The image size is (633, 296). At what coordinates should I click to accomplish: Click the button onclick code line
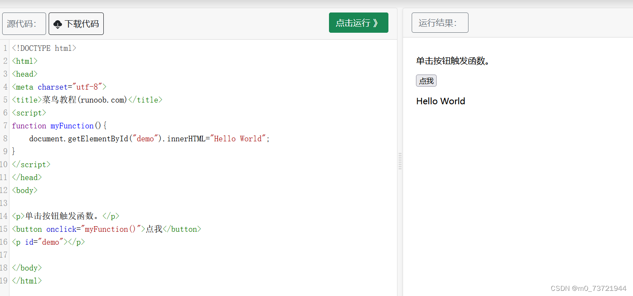pyautogui.click(x=106, y=229)
